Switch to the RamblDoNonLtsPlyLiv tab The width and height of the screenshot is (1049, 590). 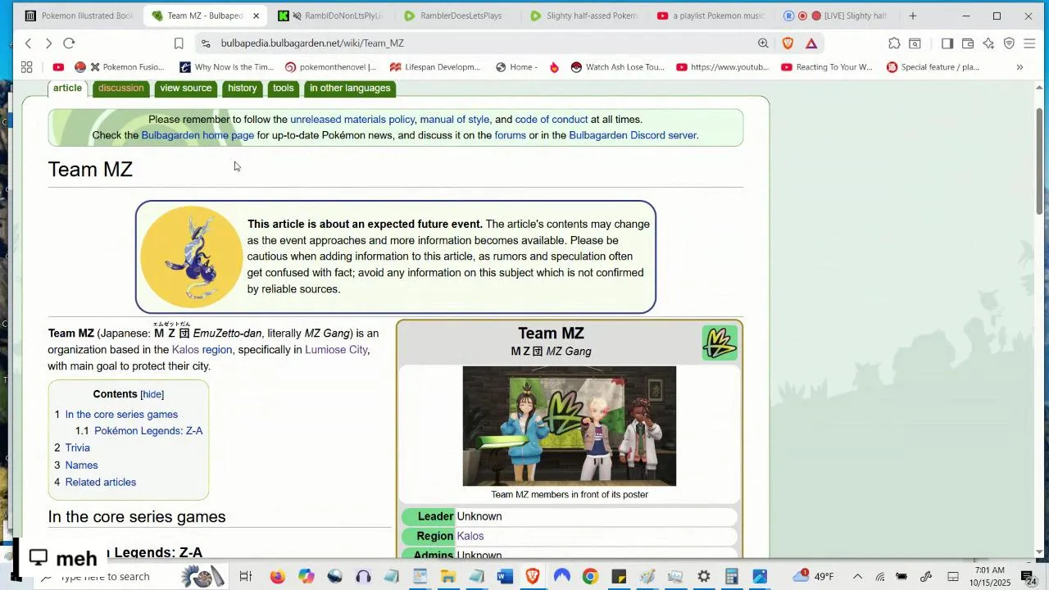[x=331, y=16]
